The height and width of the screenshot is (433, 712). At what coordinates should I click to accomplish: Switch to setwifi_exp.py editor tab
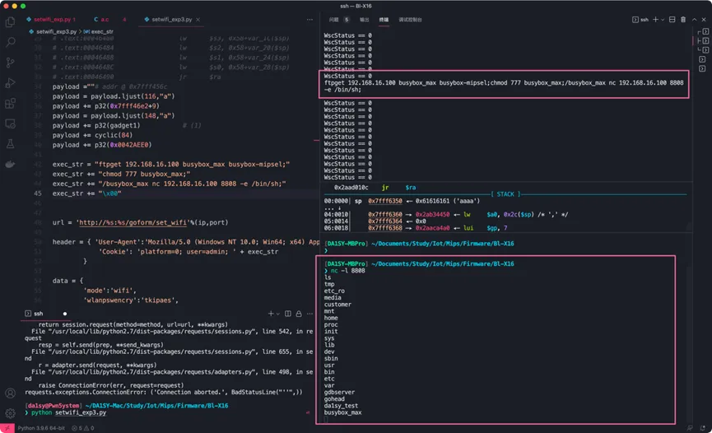(x=51, y=20)
